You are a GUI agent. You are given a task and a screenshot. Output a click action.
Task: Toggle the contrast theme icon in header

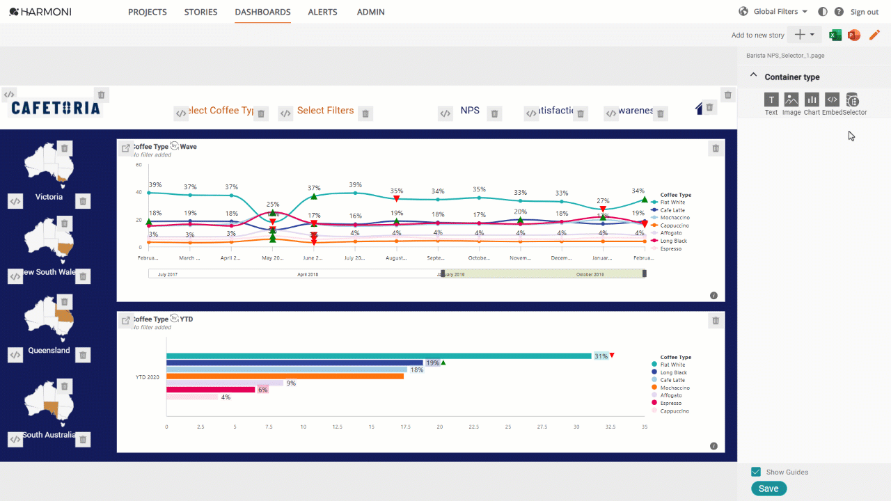click(823, 12)
